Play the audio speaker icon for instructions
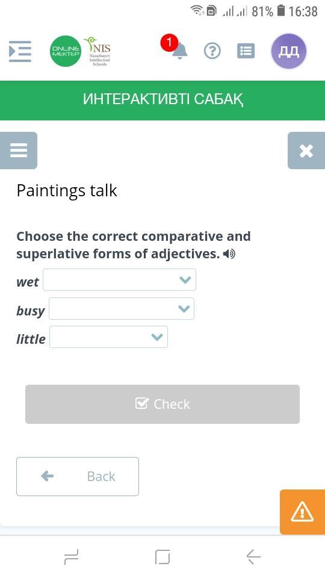325x578 pixels. (x=229, y=254)
